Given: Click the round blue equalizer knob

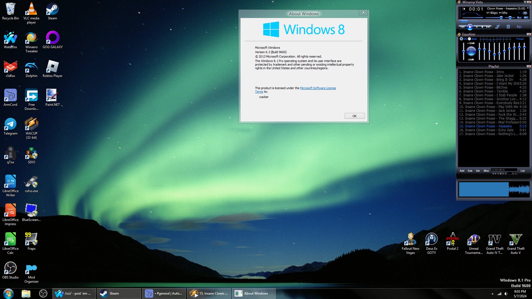Looking at the screenshot, I should click(x=471, y=51).
